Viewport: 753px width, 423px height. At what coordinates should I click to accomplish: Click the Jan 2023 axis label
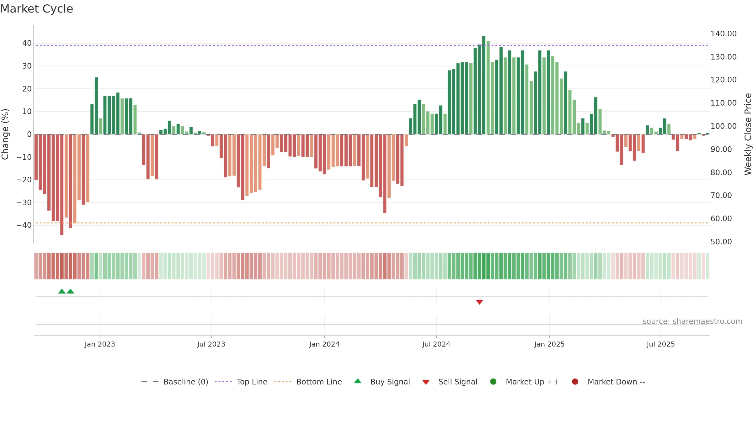point(100,344)
